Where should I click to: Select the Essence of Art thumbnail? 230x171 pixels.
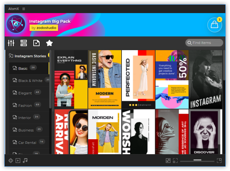(x=172, y=132)
